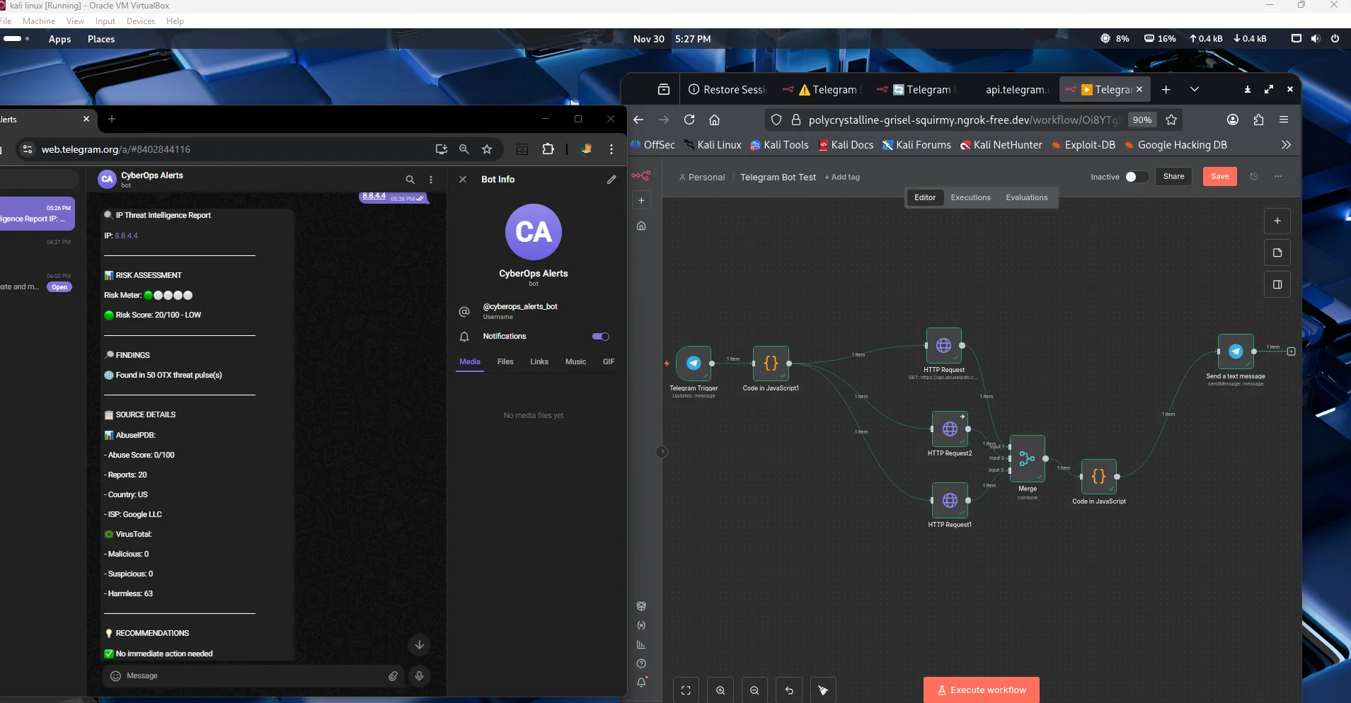Image resolution: width=1351 pixels, height=703 pixels.
Task: Open the Places menu in Kali panel
Action: point(101,39)
